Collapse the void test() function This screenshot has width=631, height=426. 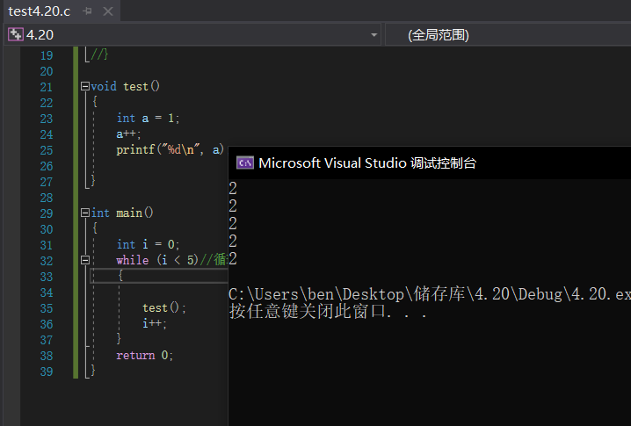(85, 86)
